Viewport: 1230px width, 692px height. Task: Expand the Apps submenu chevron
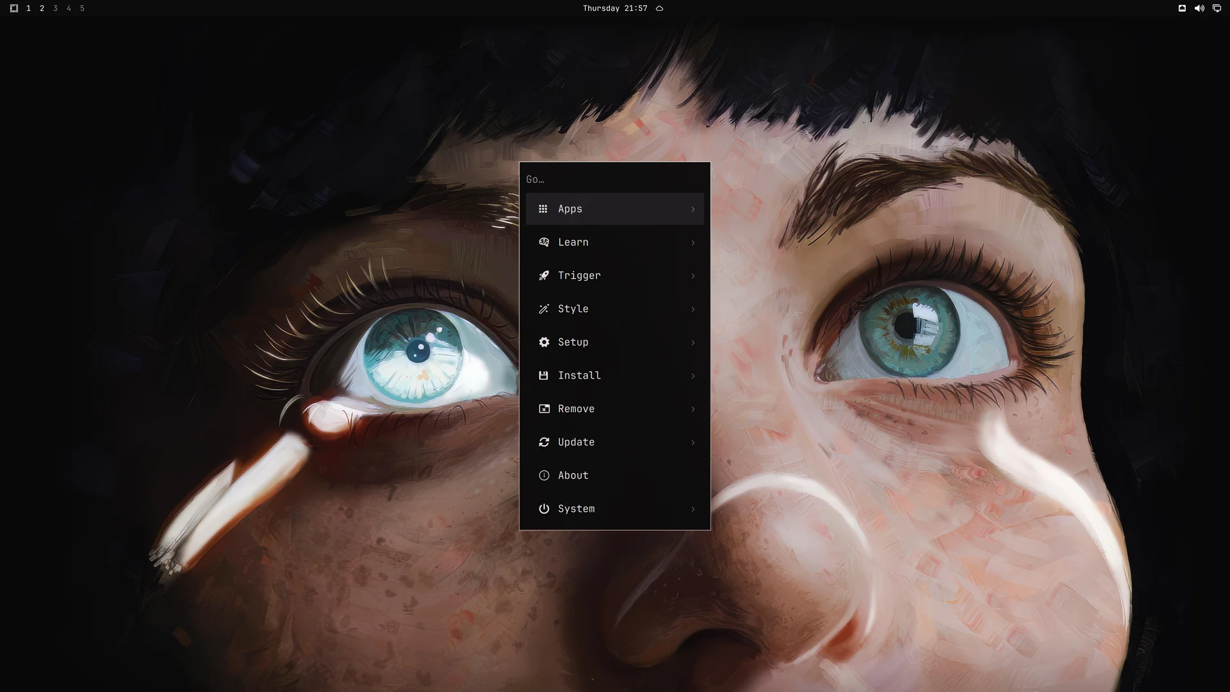coord(693,210)
